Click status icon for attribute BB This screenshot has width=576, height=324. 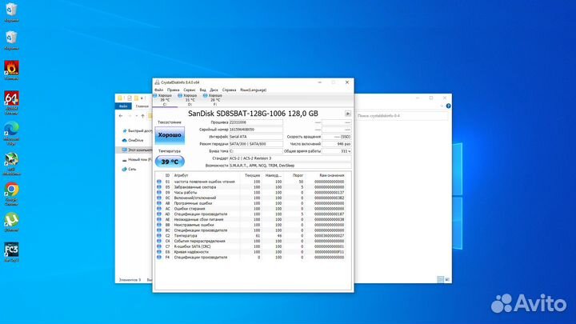click(x=159, y=225)
